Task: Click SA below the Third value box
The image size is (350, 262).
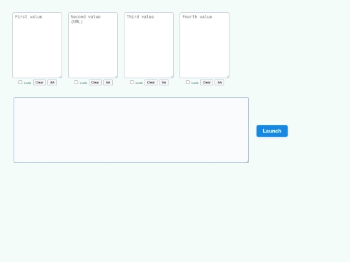Action: tap(164, 82)
